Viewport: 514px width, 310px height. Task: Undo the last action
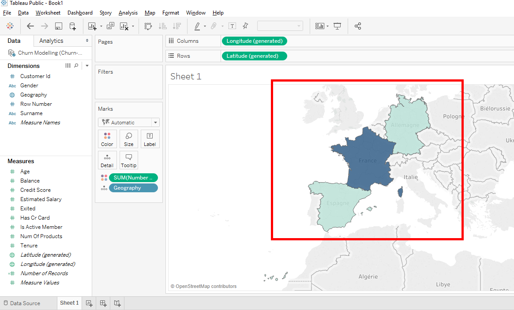click(30, 26)
